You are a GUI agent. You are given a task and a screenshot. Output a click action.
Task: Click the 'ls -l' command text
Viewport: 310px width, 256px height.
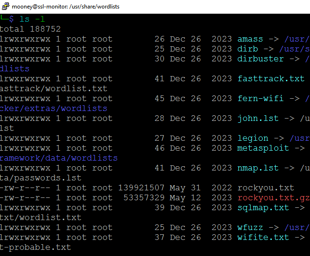pyautogui.click(x=33, y=19)
